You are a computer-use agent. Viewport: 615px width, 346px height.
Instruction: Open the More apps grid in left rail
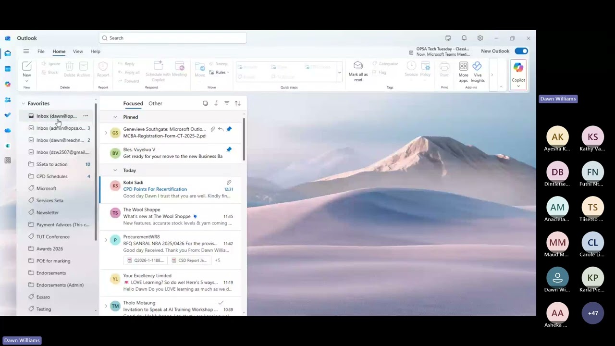pos(8,161)
